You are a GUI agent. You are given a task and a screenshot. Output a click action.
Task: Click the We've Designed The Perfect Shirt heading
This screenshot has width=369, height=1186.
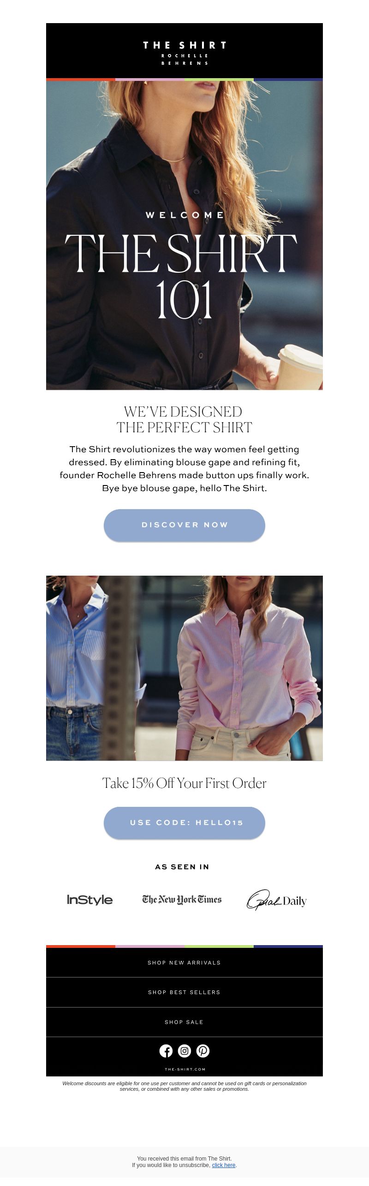pos(184,419)
